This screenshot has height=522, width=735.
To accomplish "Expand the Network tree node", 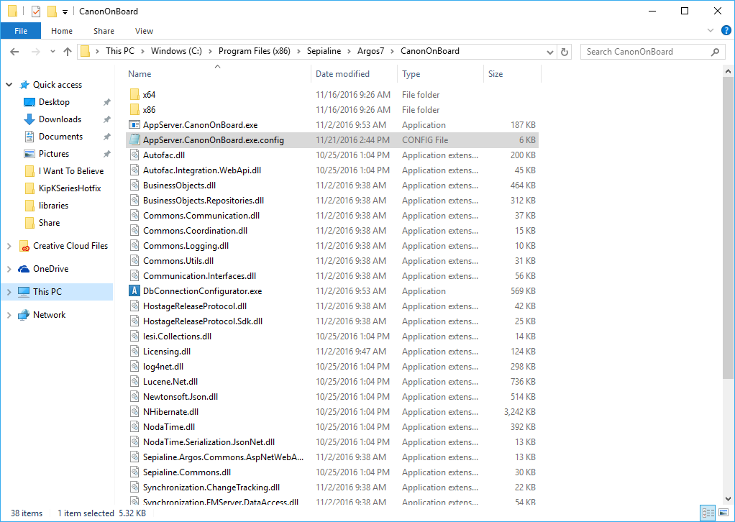I will 9,315.
